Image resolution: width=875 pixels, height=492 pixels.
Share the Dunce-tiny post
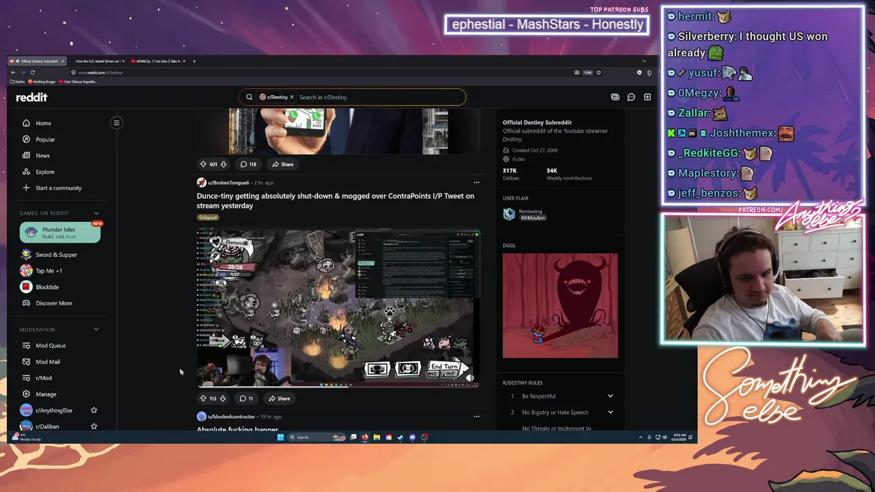(x=279, y=398)
